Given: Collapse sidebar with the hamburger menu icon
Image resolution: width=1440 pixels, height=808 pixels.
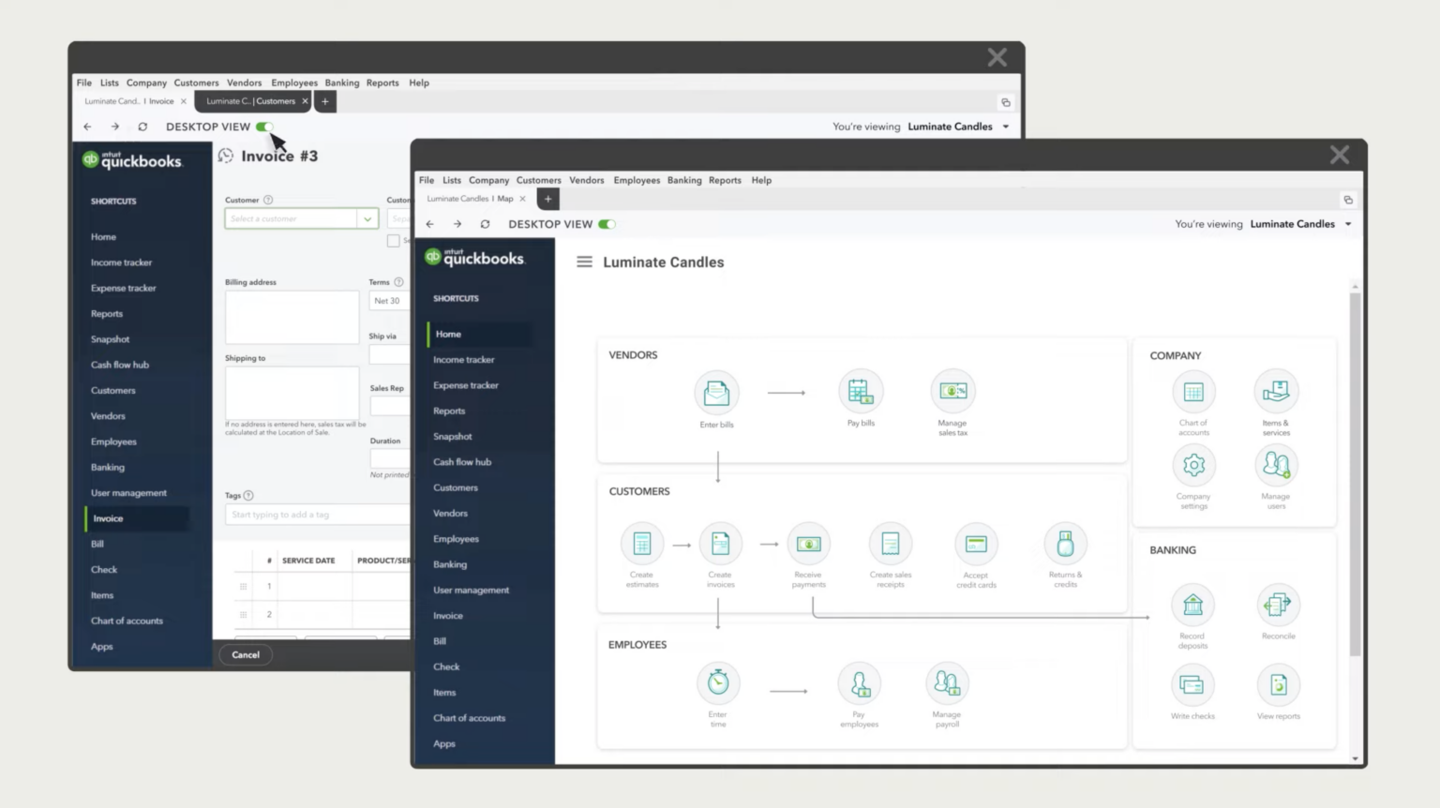Looking at the screenshot, I should click(x=584, y=262).
